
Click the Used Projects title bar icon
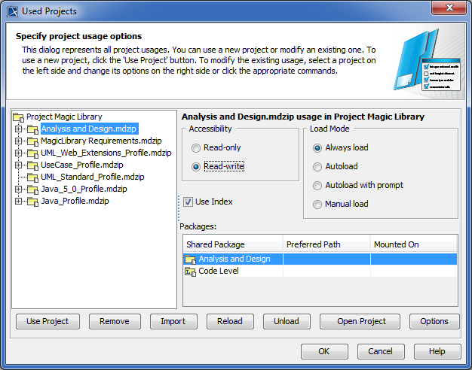tap(13, 12)
